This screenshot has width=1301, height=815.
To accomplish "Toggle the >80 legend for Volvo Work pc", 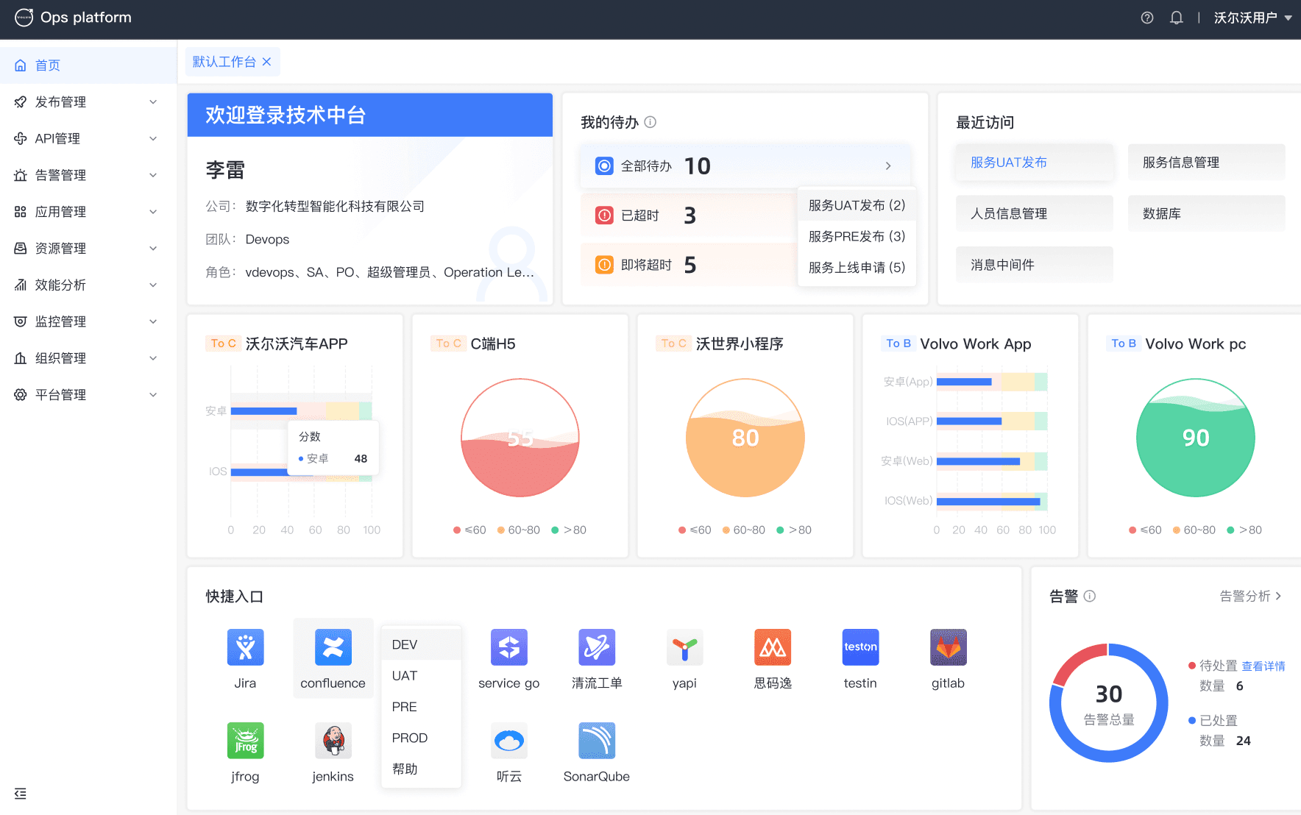I will (x=1244, y=530).
